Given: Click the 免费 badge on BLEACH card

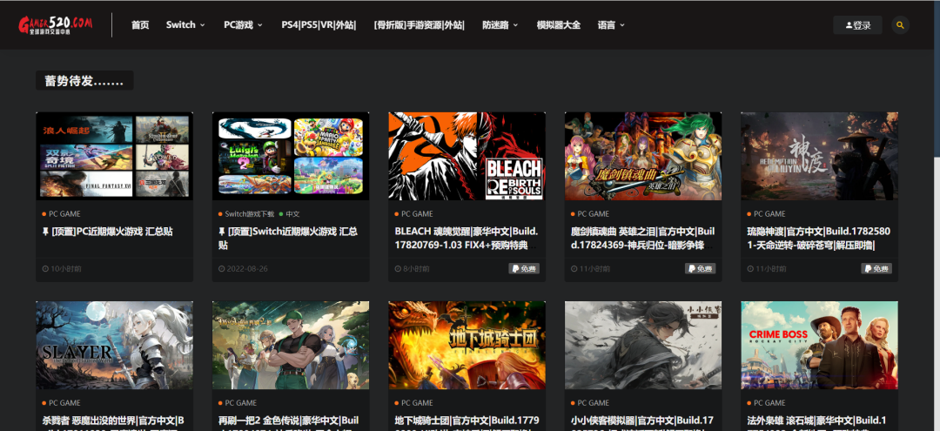Looking at the screenshot, I should point(524,268).
